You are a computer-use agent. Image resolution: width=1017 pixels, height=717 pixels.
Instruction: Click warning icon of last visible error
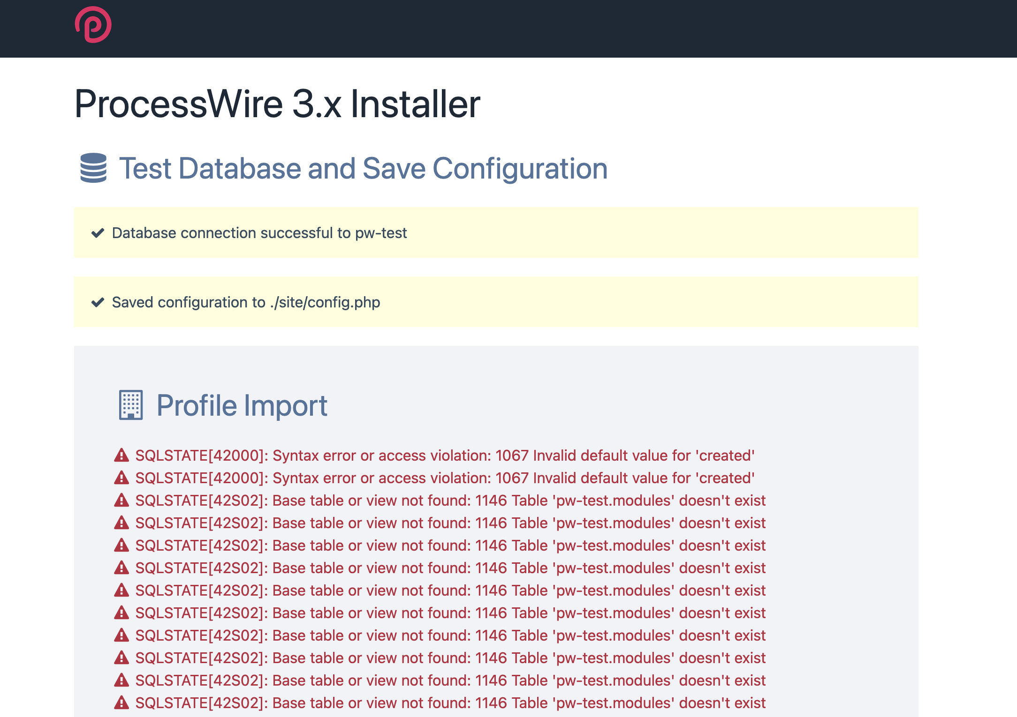coord(121,702)
